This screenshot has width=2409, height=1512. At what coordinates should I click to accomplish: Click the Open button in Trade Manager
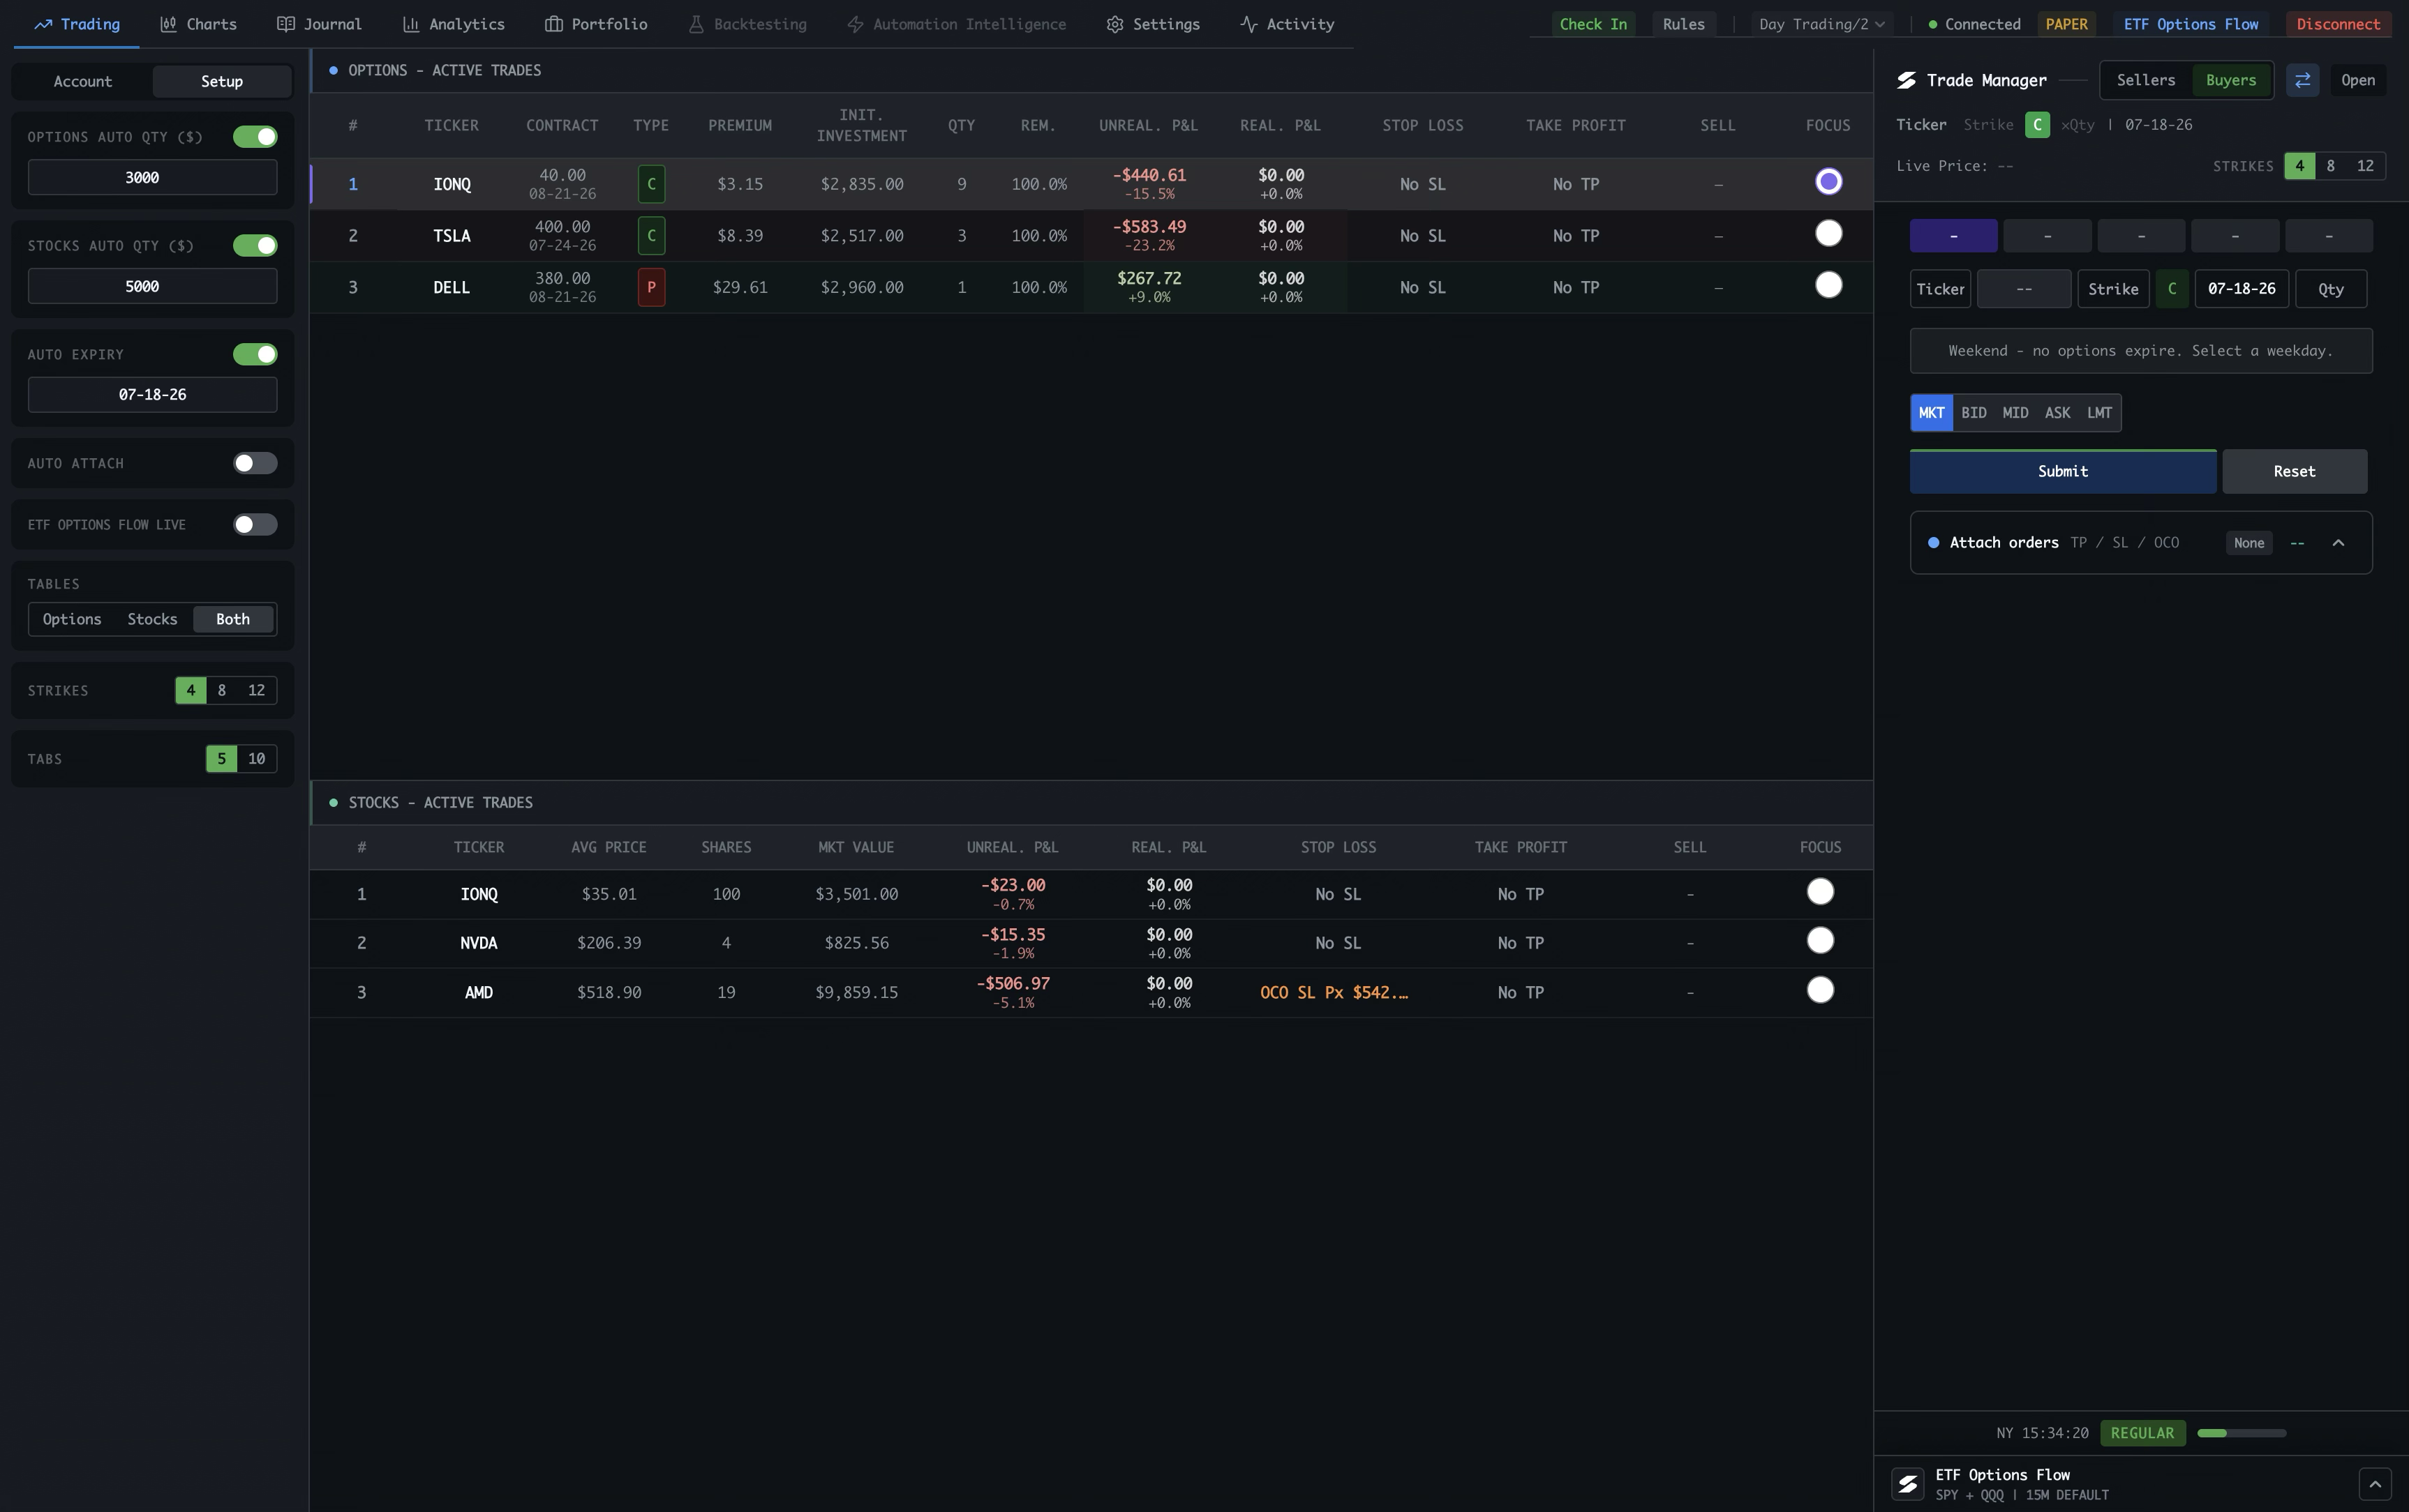coord(2357,80)
